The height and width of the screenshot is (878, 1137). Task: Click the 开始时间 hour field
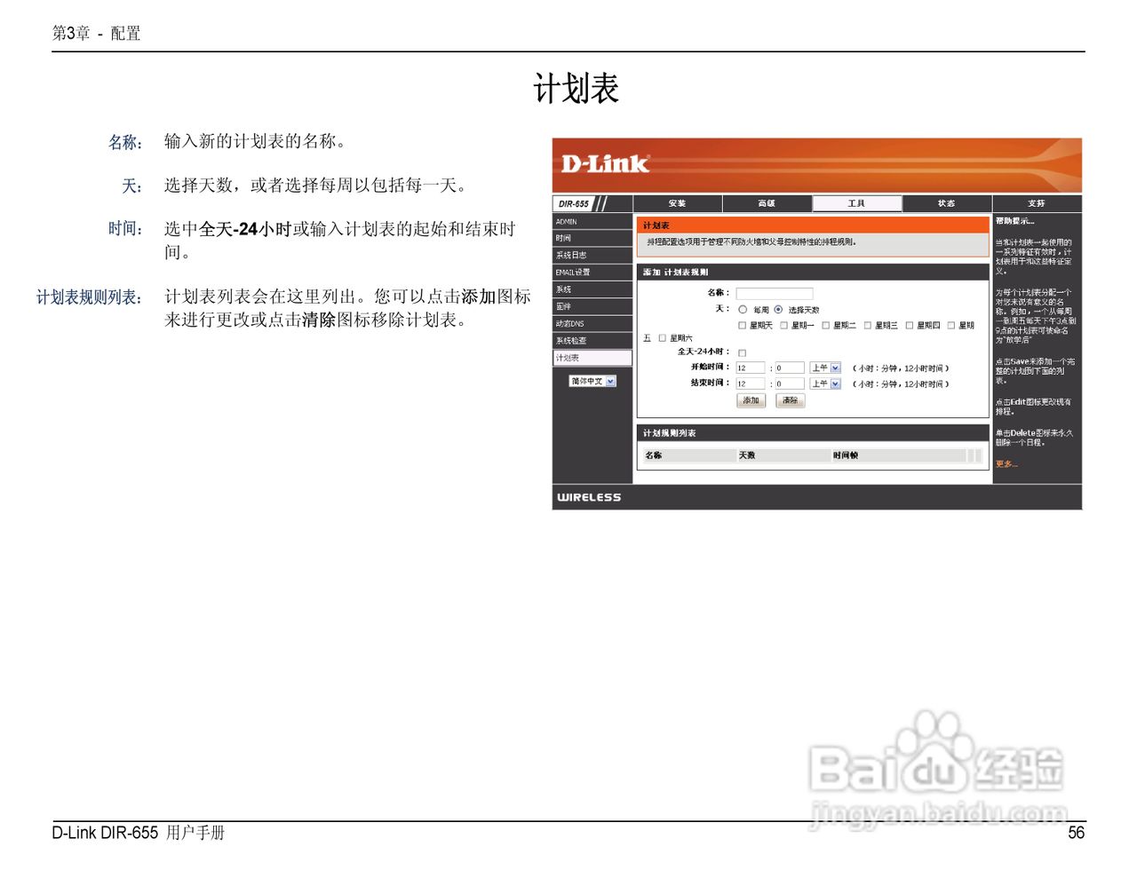coord(751,368)
